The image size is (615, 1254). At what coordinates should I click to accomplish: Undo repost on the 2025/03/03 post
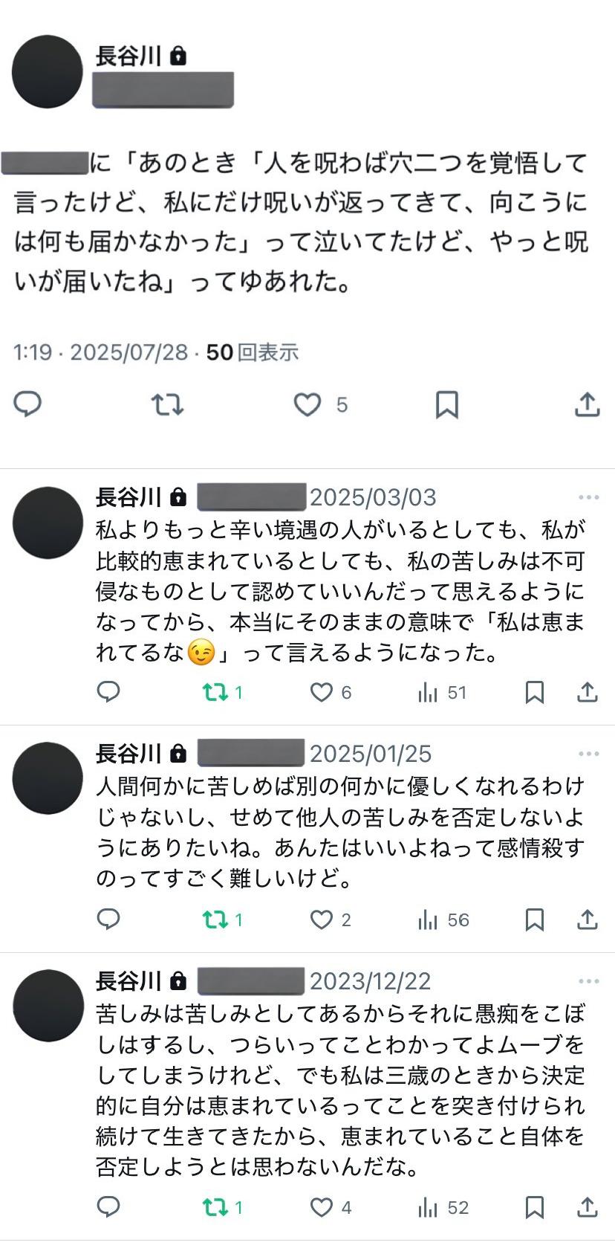(215, 692)
